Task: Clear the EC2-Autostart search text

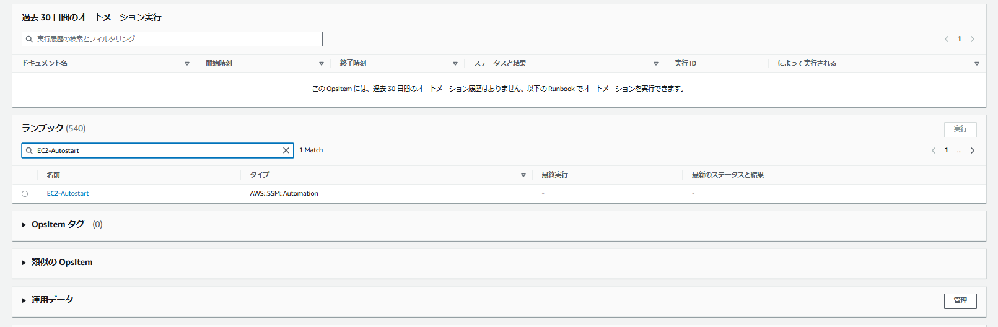Action: coord(286,150)
